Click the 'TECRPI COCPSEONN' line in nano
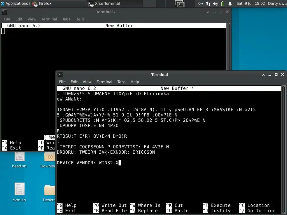Viewport: 287px width, 215px height. tap(114, 147)
